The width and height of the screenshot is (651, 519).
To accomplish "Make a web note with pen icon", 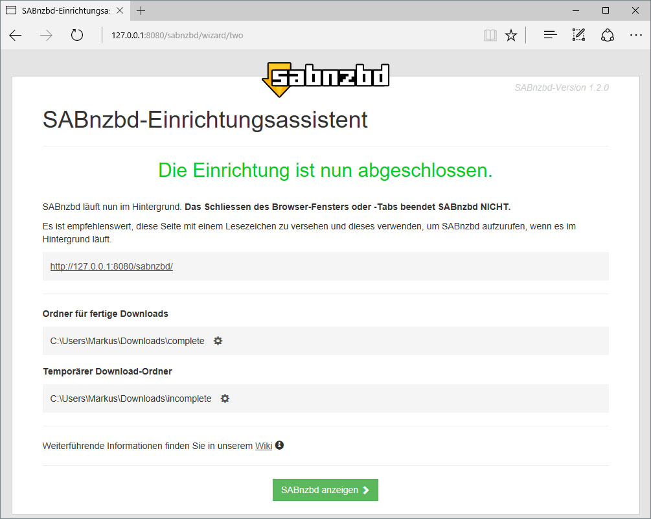I will pos(578,35).
